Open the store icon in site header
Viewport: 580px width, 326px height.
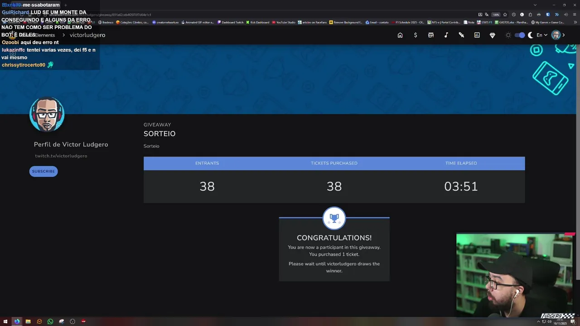pyautogui.click(x=431, y=35)
